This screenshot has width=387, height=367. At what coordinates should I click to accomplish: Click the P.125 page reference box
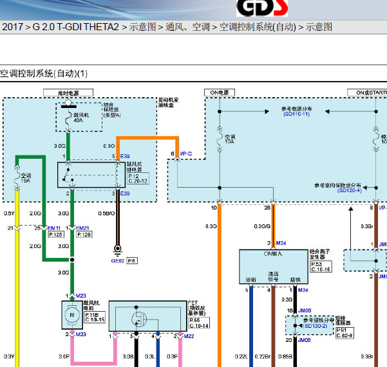click(56, 235)
